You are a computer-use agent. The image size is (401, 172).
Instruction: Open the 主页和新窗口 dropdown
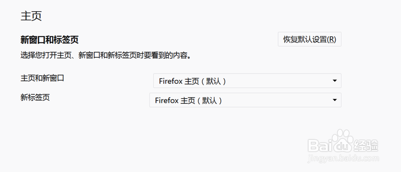tap(247, 81)
